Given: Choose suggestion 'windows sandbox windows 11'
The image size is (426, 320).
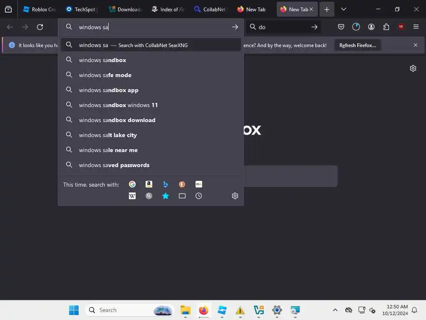Looking at the screenshot, I should pos(151,105).
